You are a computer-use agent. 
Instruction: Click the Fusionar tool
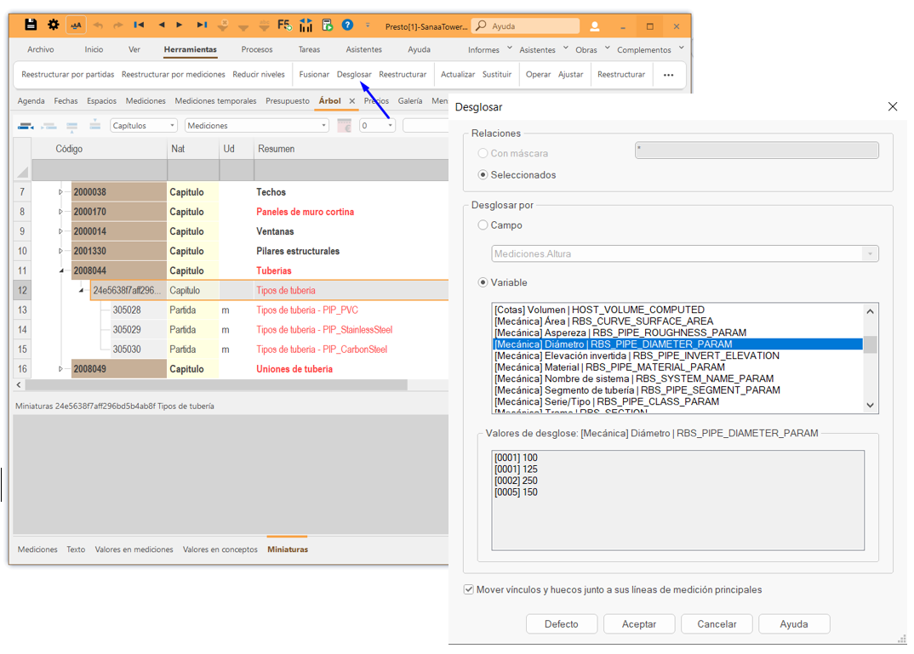tap(314, 75)
